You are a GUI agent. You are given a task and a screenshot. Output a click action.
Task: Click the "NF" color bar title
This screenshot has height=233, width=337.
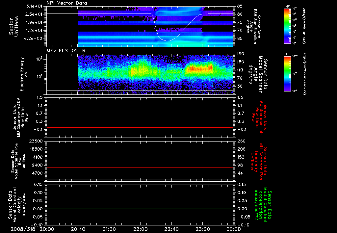pyautogui.click(x=288, y=7)
